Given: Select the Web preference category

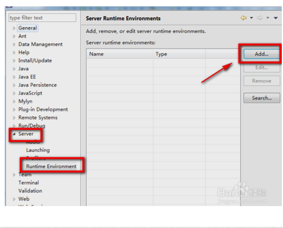Looking at the screenshot, I should 24,199.
